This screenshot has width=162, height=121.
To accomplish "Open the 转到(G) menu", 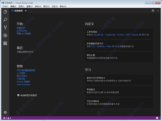I will 38,6.
